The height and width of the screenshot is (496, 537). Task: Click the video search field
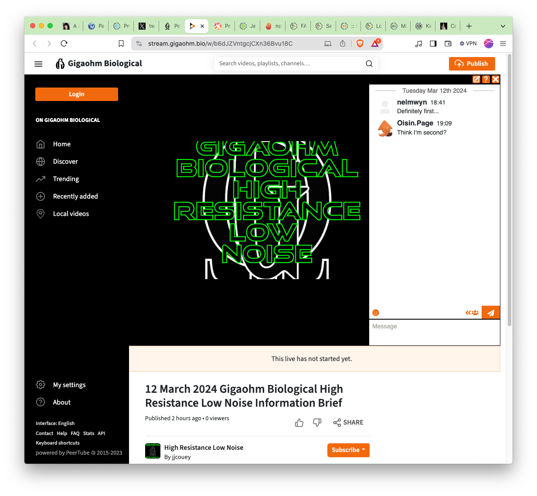click(x=290, y=64)
